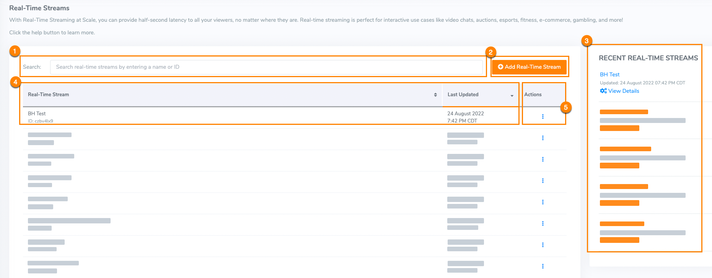
Task: Select the BH Test stream name in the table
Action: coord(37,113)
